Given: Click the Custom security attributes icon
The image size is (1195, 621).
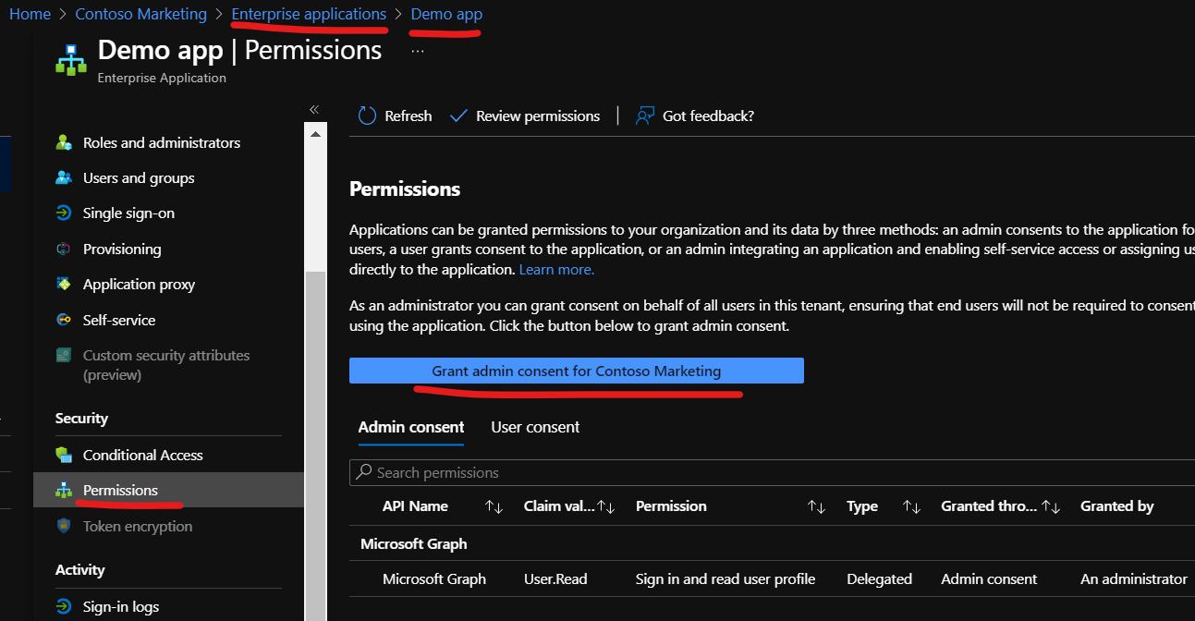Looking at the screenshot, I should (x=64, y=355).
